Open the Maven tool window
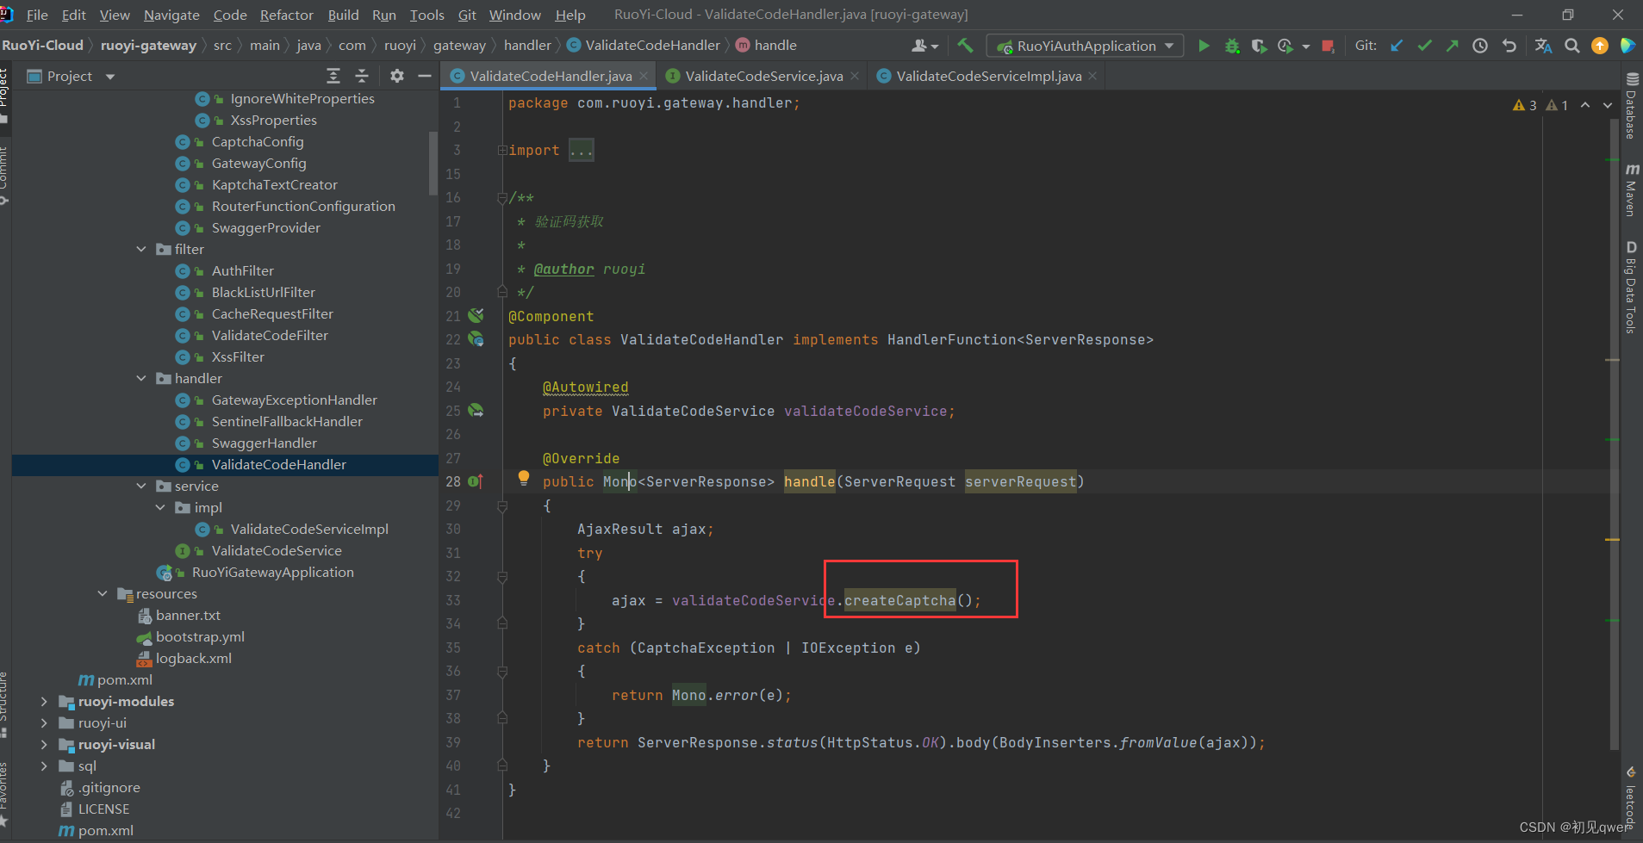 click(x=1631, y=189)
